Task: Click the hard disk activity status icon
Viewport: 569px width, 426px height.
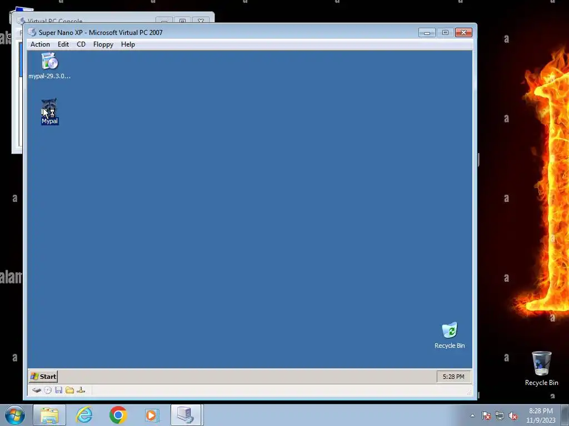Action: click(36, 390)
